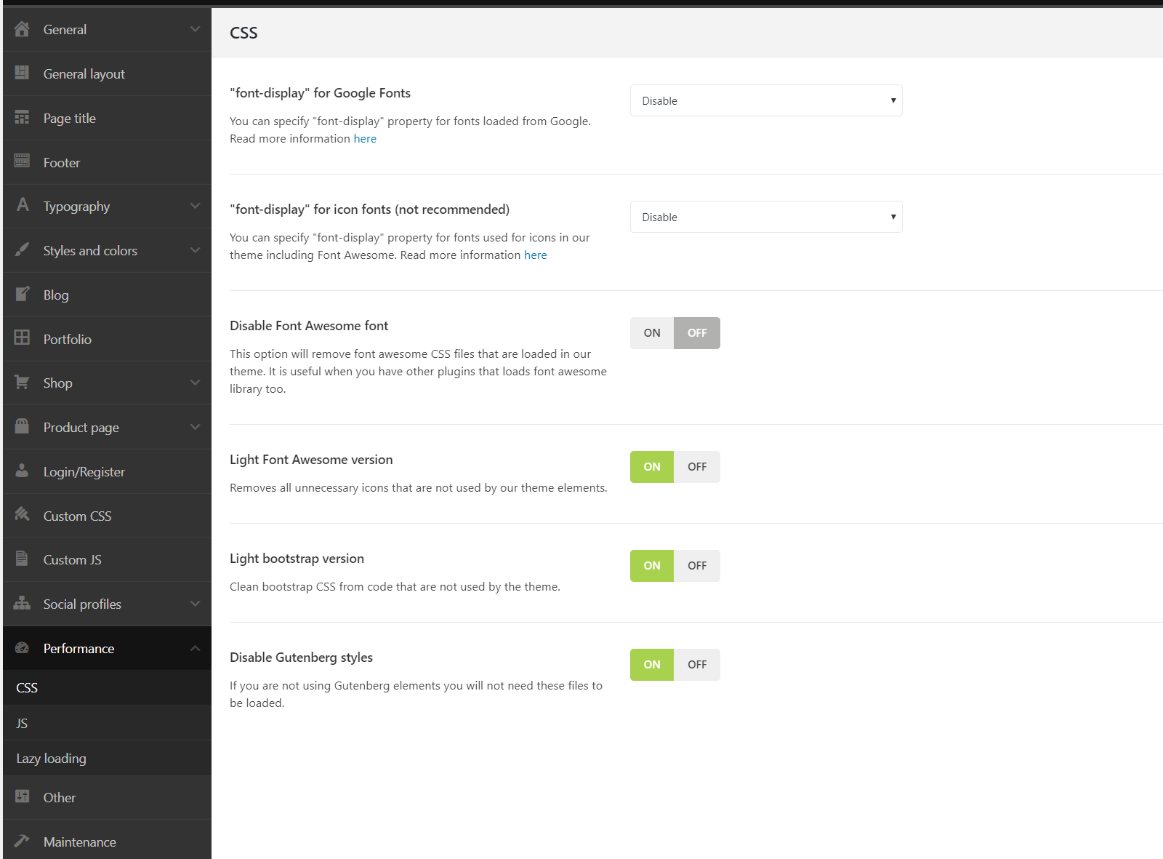The image size is (1163, 859).
Task: Follow the 'here' link for icon fonts info
Action: 535,255
